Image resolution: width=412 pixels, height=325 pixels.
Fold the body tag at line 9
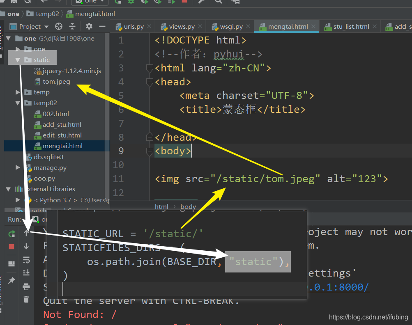(x=149, y=151)
